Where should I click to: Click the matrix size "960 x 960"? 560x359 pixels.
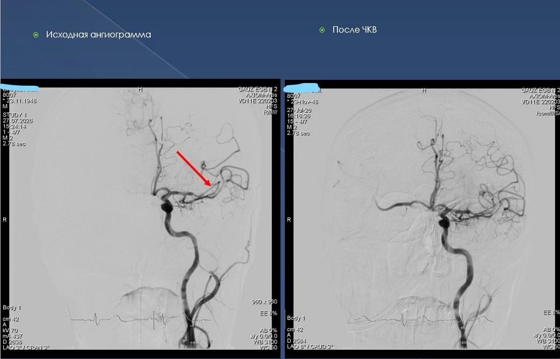(x=264, y=302)
